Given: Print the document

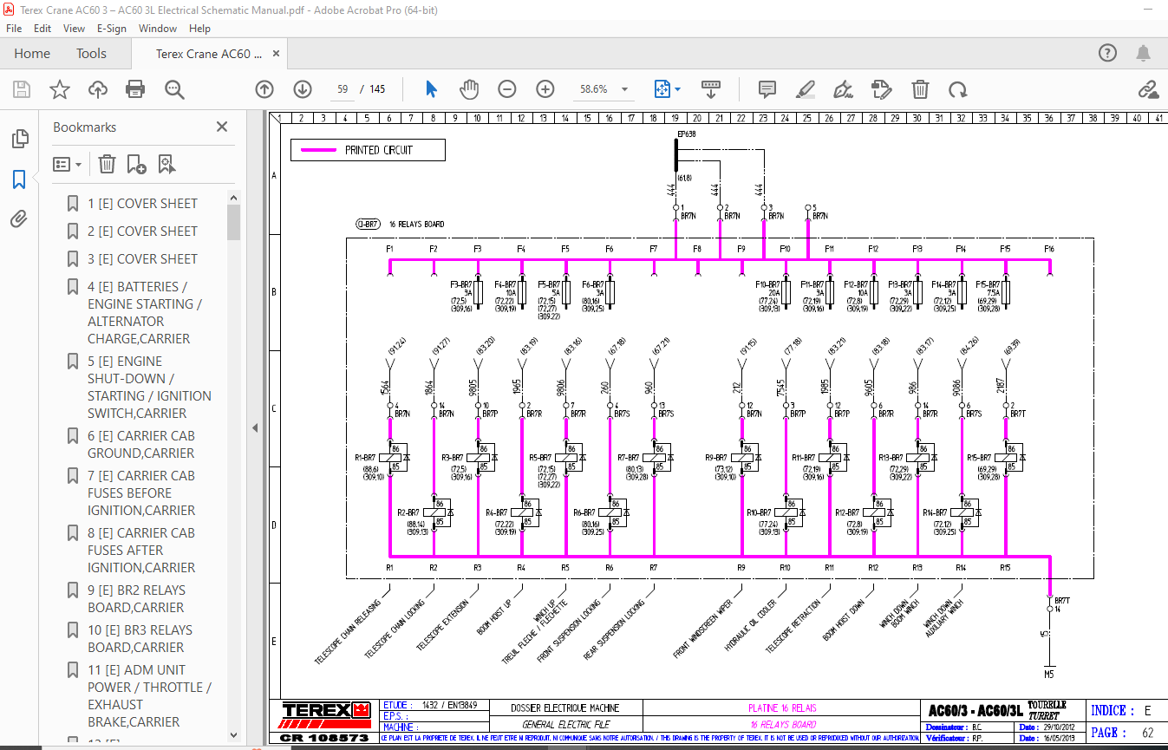Looking at the screenshot, I should click(135, 88).
